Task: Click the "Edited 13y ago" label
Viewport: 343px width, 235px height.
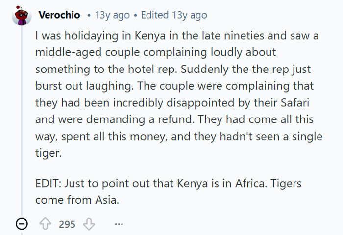Action: (x=173, y=15)
